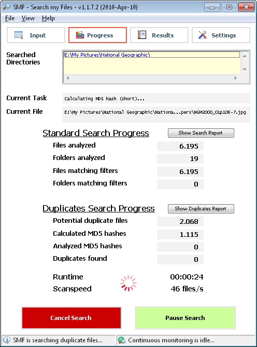Click the spinning busy indicator
Image resolution: width=257 pixels, height=347 pixels.
(x=128, y=283)
